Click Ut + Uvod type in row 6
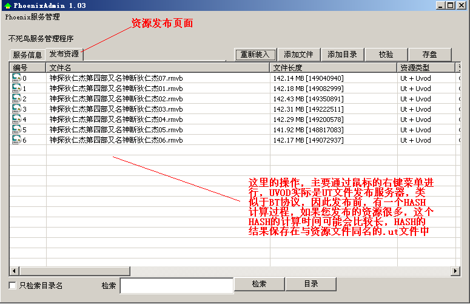470x304 pixels. point(415,140)
